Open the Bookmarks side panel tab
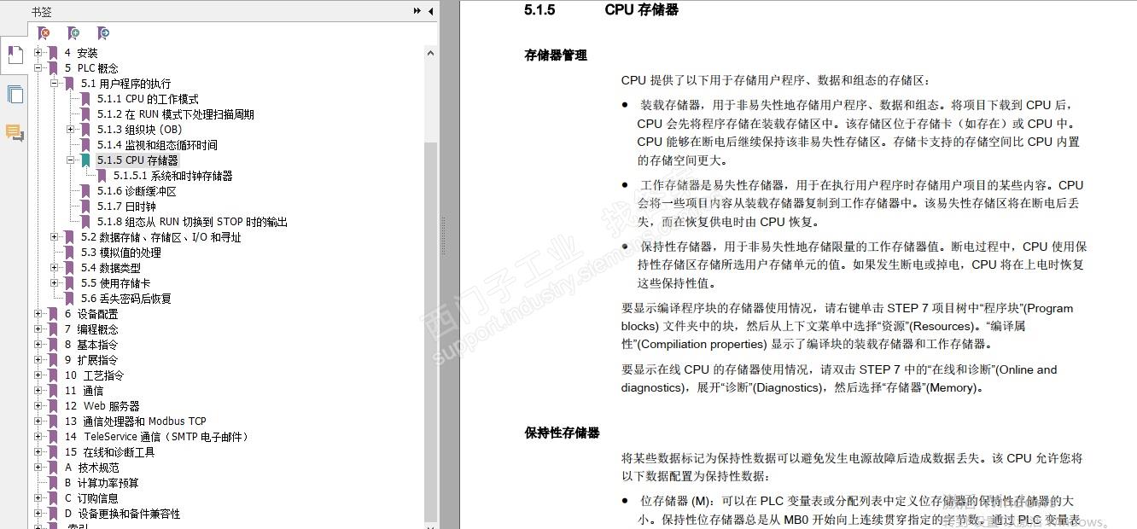Image resolution: width=1137 pixels, height=529 pixels. click(x=15, y=55)
